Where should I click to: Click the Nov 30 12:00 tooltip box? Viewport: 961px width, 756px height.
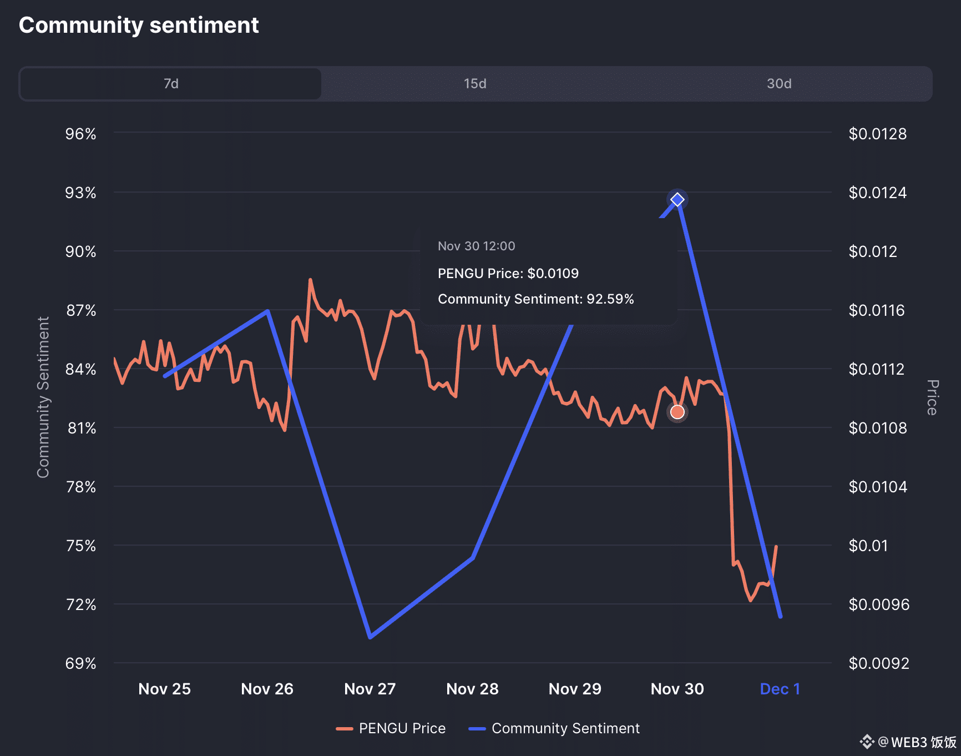coord(548,274)
